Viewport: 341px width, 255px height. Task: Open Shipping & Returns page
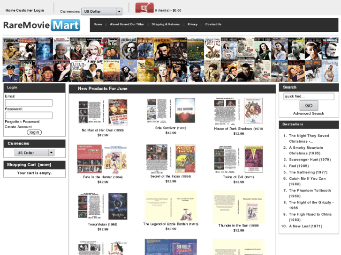[166, 24]
